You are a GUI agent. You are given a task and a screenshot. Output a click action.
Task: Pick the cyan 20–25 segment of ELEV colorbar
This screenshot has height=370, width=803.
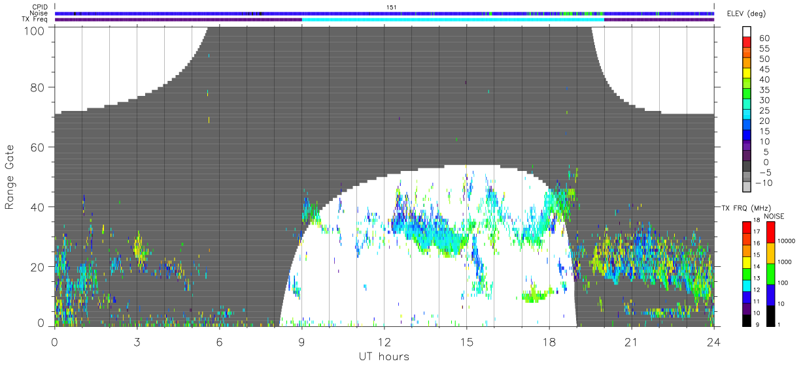click(747, 115)
